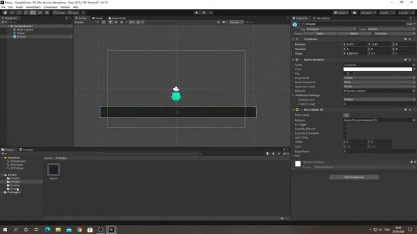Open the Sprites-Default material help icon

coord(411,162)
